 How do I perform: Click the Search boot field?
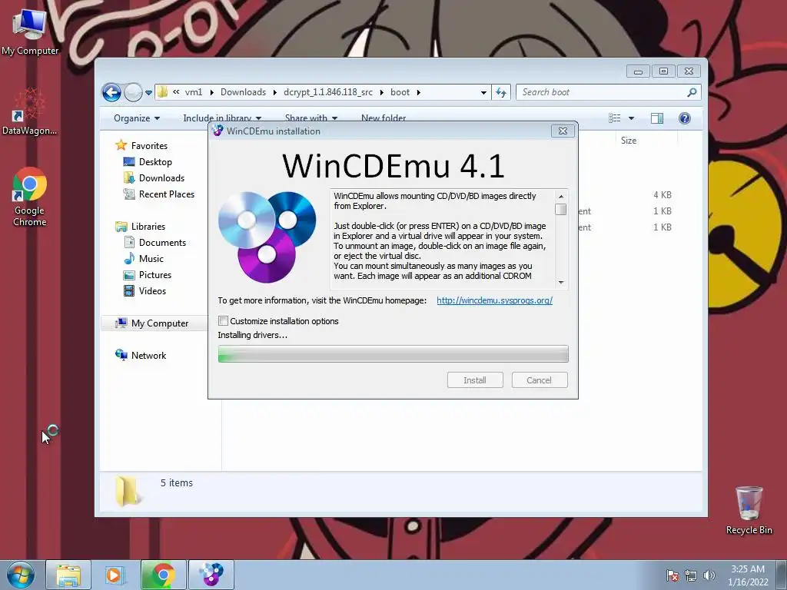[x=602, y=92]
